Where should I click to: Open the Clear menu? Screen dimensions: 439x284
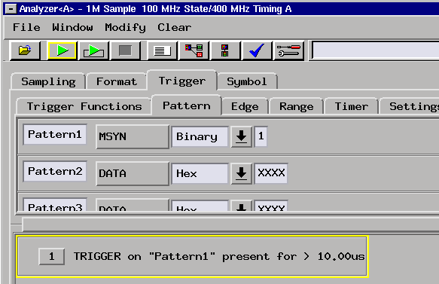[174, 27]
